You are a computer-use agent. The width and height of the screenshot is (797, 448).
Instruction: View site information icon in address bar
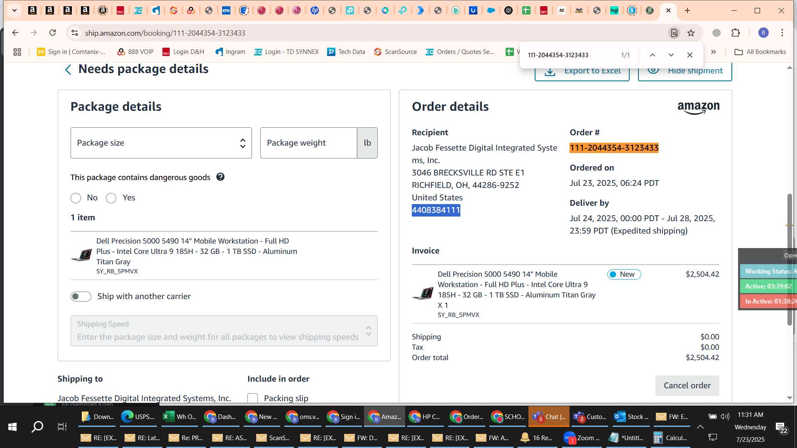pyautogui.click(x=74, y=33)
